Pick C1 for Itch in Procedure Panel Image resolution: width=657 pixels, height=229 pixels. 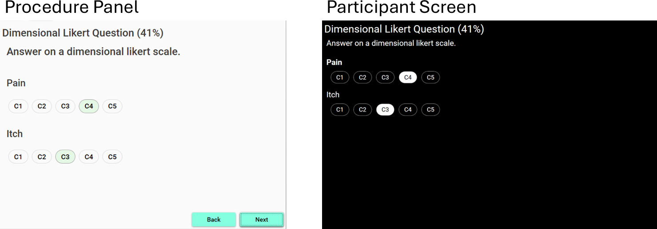tap(18, 157)
